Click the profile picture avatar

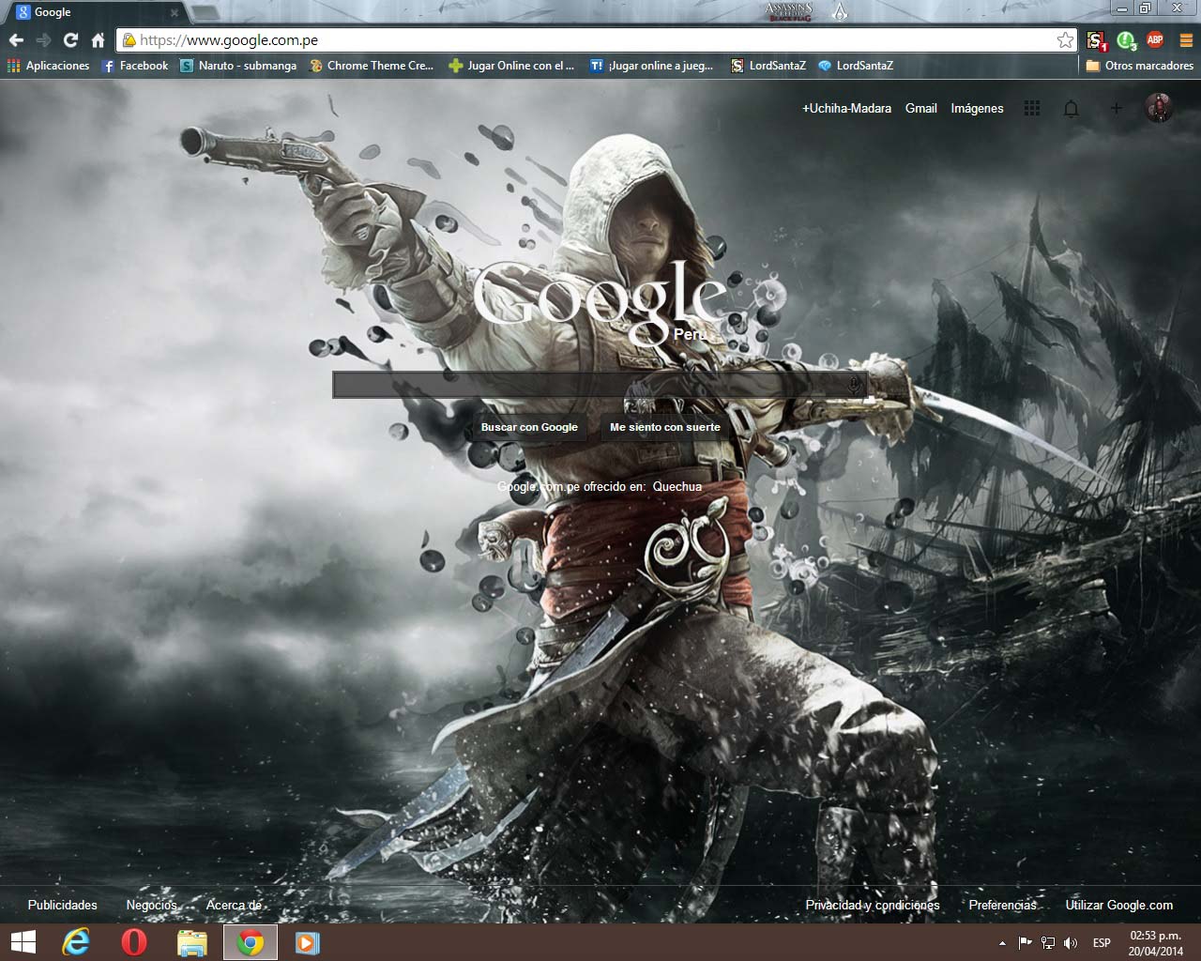click(1160, 108)
